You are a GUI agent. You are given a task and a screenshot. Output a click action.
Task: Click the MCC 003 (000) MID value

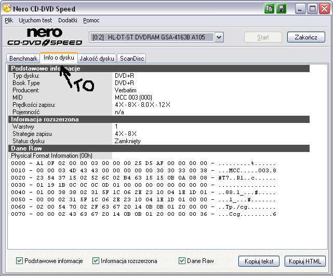pyautogui.click(x=134, y=98)
